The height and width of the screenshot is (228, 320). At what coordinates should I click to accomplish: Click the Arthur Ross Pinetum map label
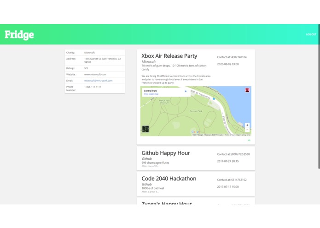[x=164, y=102]
